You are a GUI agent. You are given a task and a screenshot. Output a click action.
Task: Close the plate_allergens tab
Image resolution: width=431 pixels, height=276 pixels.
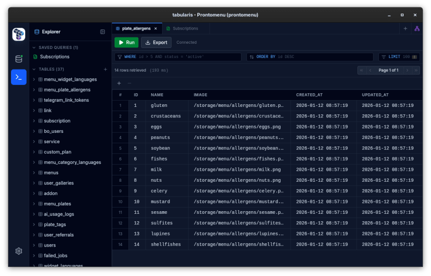[156, 28]
